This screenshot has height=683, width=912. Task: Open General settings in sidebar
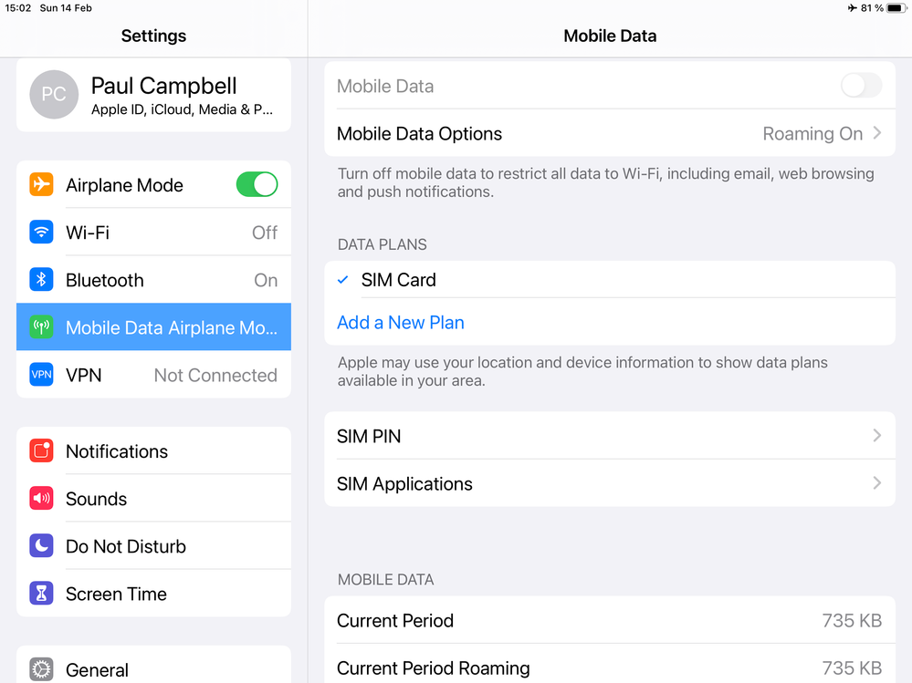click(x=98, y=669)
